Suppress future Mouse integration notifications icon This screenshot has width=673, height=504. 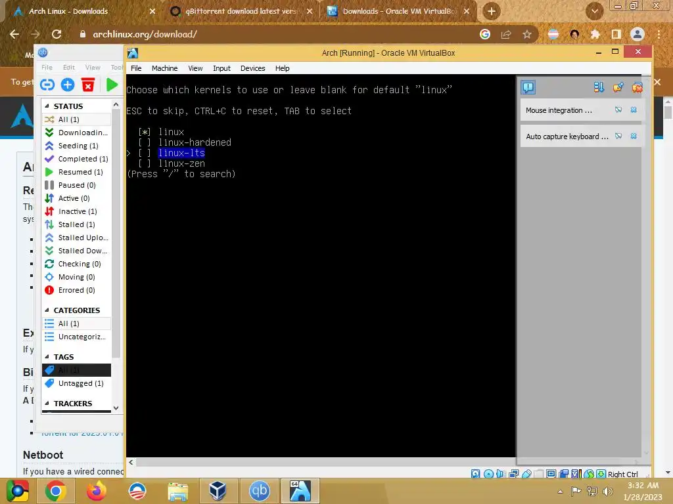(x=618, y=110)
